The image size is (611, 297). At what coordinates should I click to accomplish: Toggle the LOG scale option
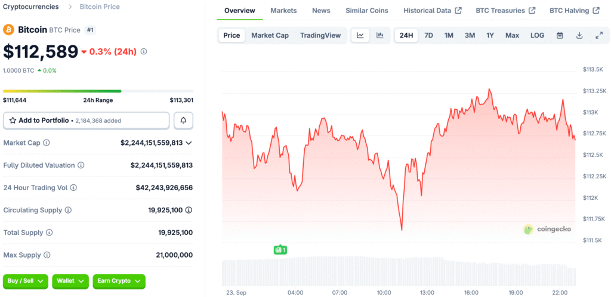[x=537, y=35]
